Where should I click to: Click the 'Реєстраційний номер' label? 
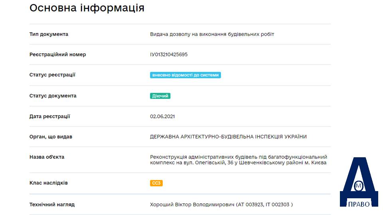click(x=57, y=55)
